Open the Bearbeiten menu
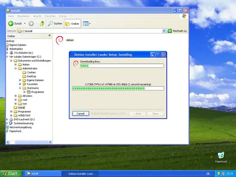The image size is (236, 177). click(24, 16)
